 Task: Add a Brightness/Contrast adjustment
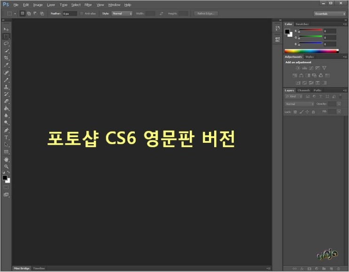tap(298, 68)
